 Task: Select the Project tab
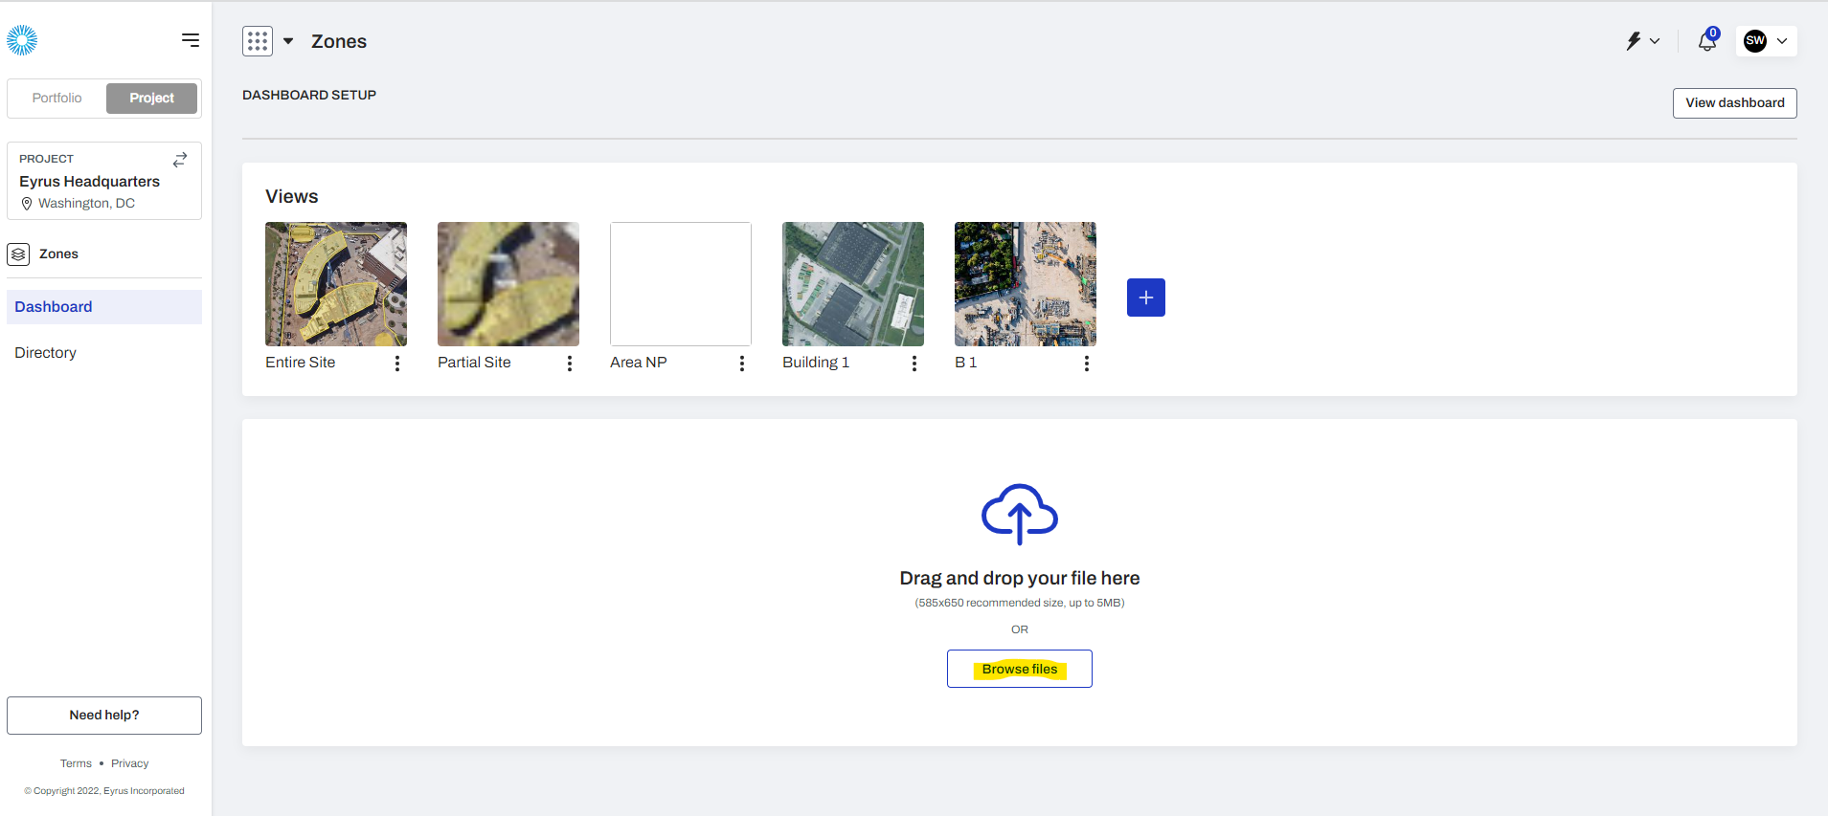coord(151,98)
